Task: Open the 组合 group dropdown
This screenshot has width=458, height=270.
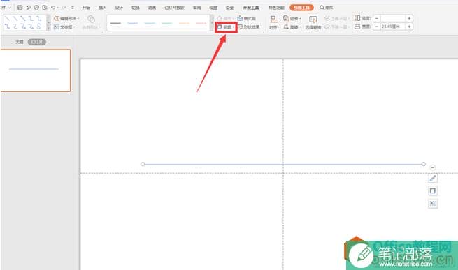Action: 292,18
